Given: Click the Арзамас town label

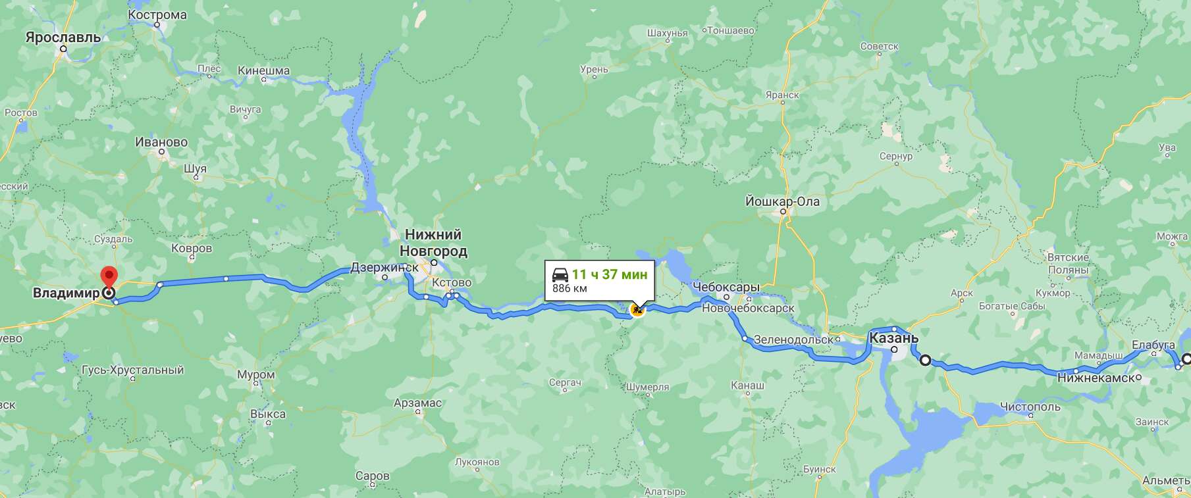Looking at the screenshot, I should 417,403.
